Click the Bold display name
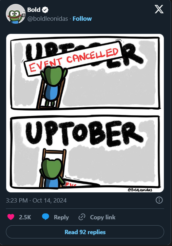Screen dimensions: 172x246 click(34, 10)
